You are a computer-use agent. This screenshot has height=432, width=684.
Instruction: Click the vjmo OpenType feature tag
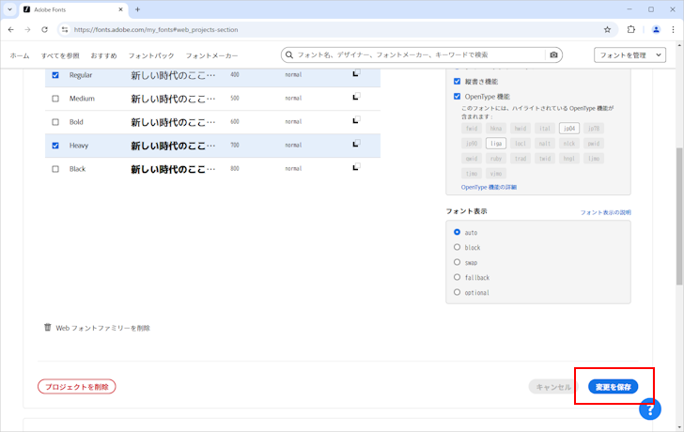496,174
